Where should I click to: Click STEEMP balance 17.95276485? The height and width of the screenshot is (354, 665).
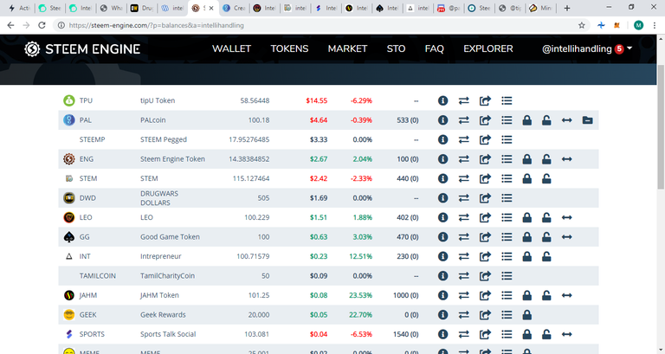(x=249, y=139)
